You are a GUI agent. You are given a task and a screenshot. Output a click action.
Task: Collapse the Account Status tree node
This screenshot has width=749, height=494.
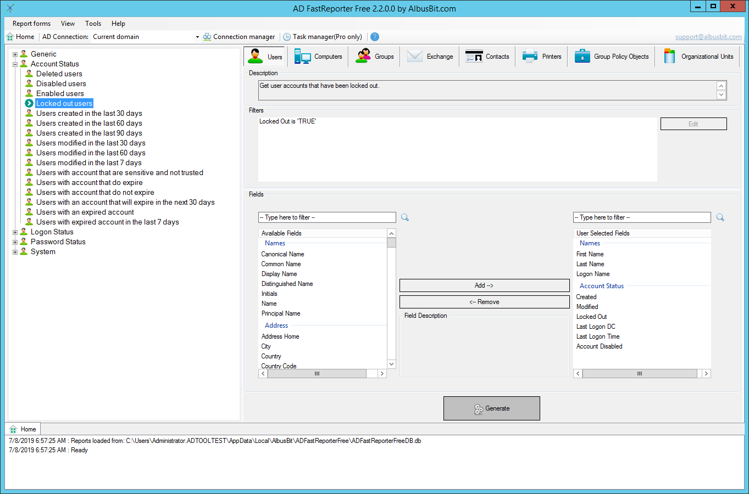15,64
